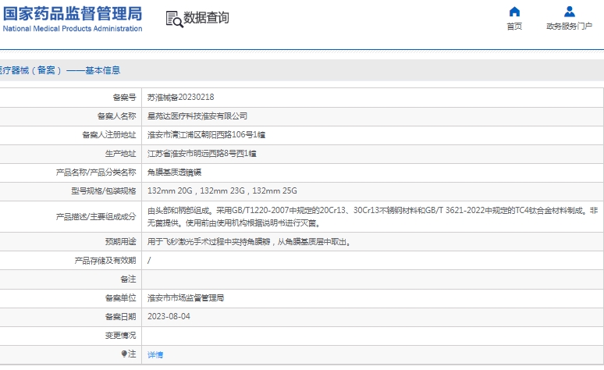Click the 备注 label
Screen dimensions: 604x370
[x=128, y=279]
